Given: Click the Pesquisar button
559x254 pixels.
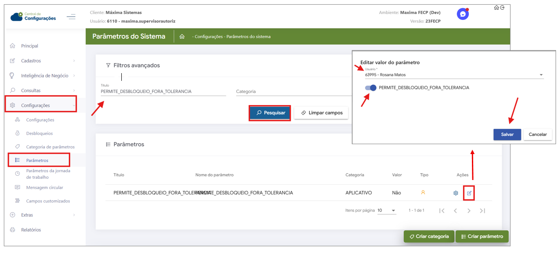Looking at the screenshot, I should tap(270, 113).
